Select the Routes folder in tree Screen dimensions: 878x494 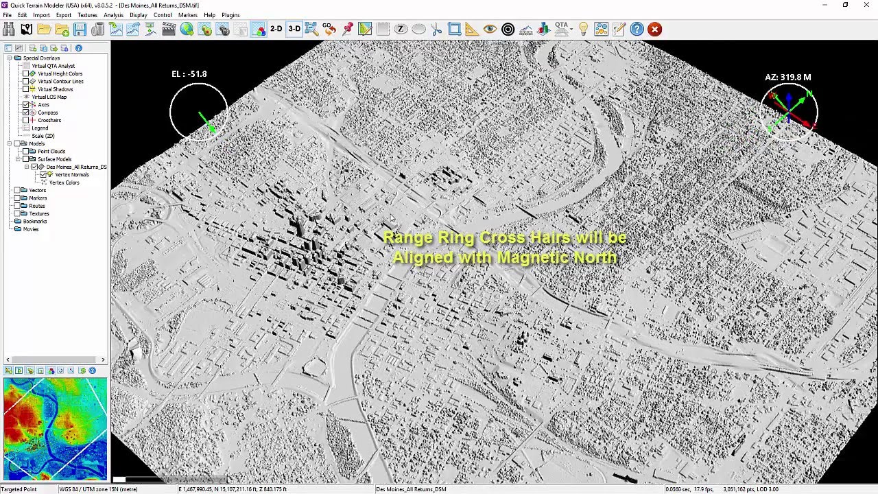[x=37, y=206]
